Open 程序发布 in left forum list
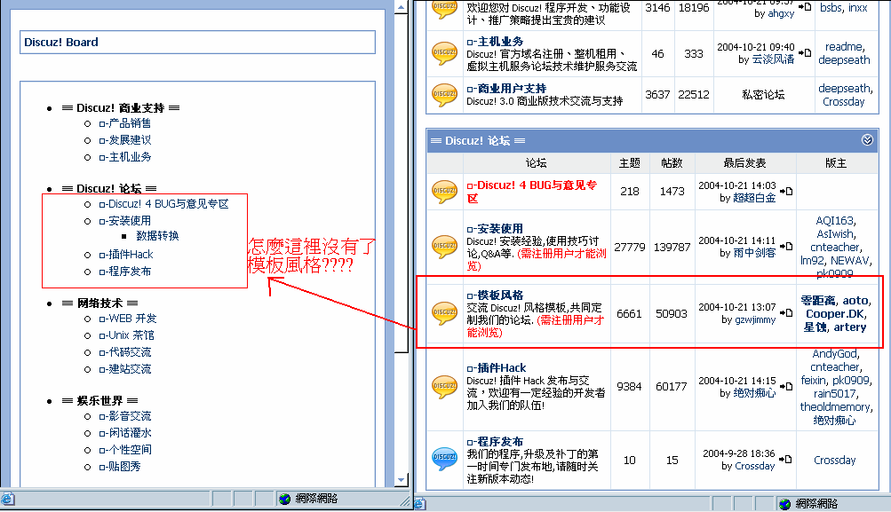The image size is (891, 512). click(x=125, y=272)
